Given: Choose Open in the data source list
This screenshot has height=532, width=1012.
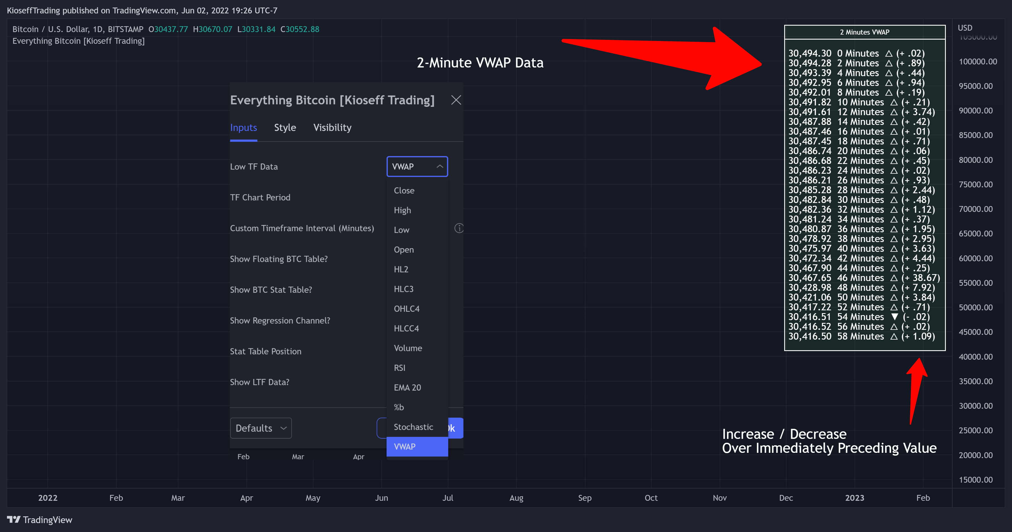Looking at the screenshot, I should click(x=417, y=250).
